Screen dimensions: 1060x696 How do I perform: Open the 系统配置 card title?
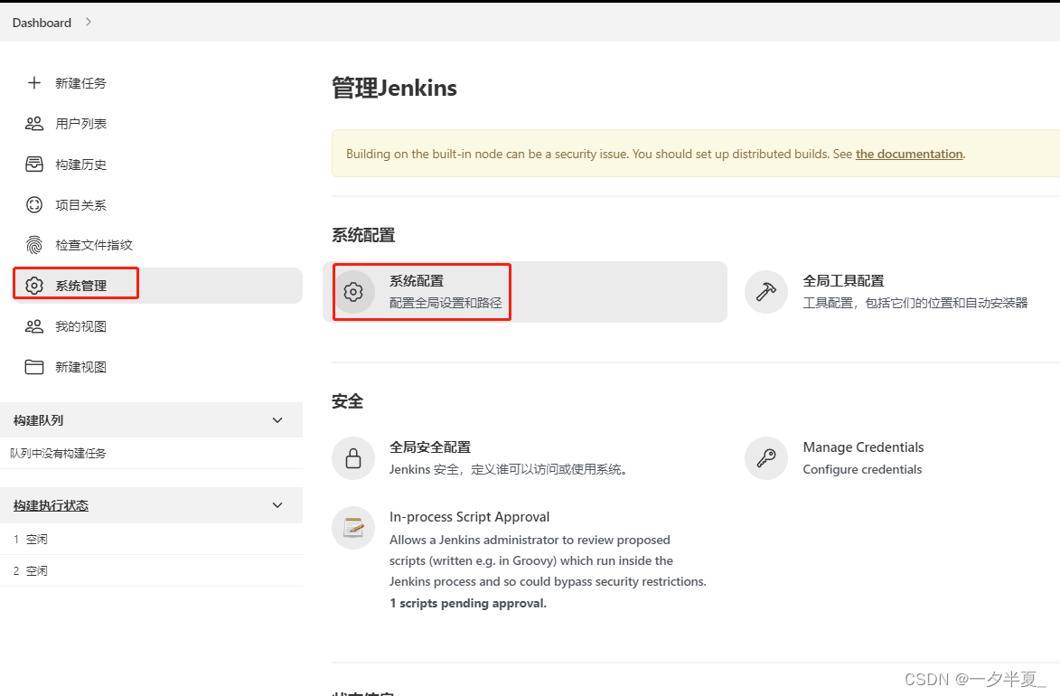417,281
